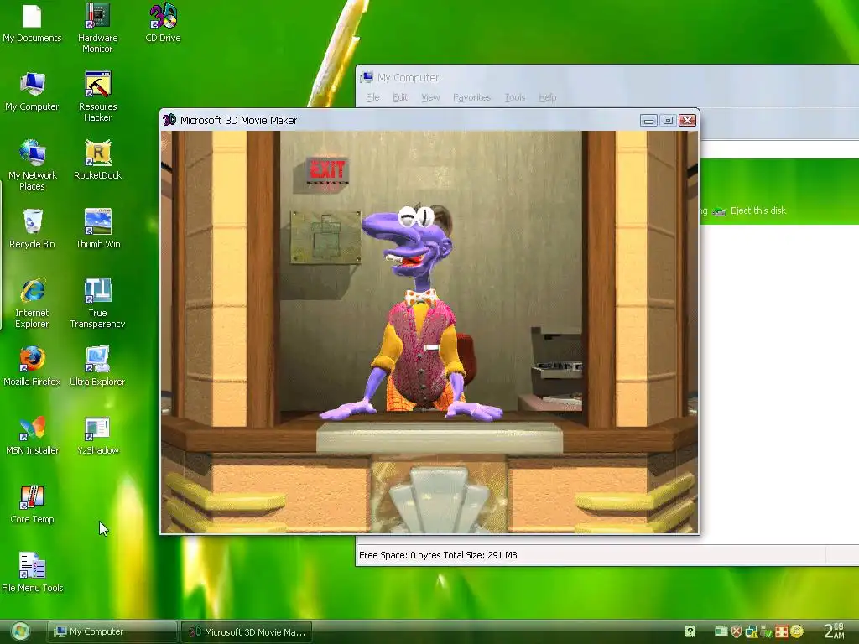Image resolution: width=859 pixels, height=644 pixels.
Task: Open the Favorites menu in My Computer
Action: click(471, 97)
